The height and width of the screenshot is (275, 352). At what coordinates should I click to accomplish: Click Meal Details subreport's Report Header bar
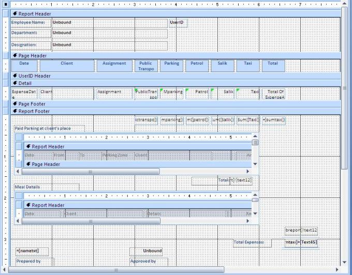pos(137,205)
